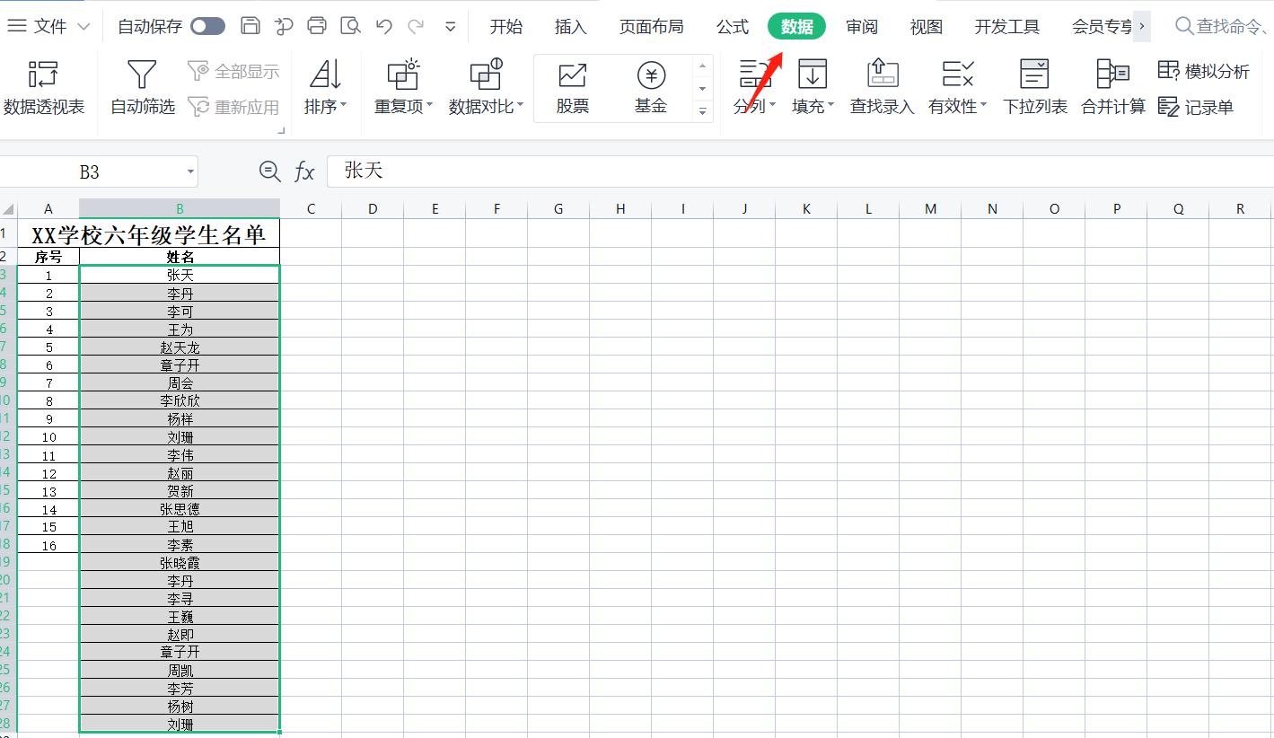This screenshot has width=1274, height=738.
Task: Open the 查找录入 tool
Action: pyautogui.click(x=881, y=87)
